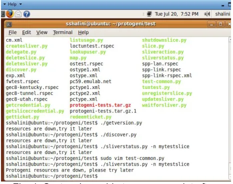Click listusage.py file name
This screenshot has width=233, height=184.
(x=86, y=40)
